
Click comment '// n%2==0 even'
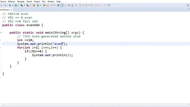[x=15, y=14]
